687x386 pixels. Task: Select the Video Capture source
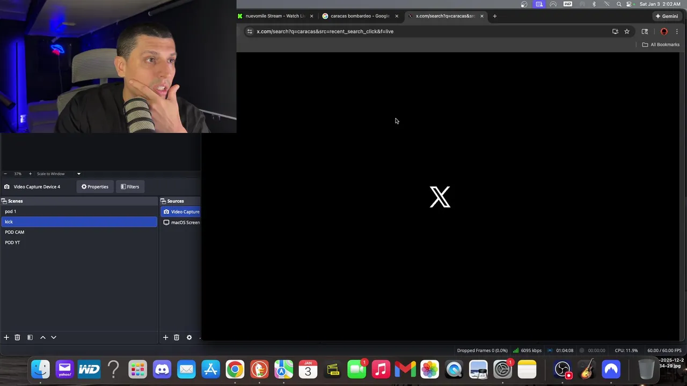point(181,212)
